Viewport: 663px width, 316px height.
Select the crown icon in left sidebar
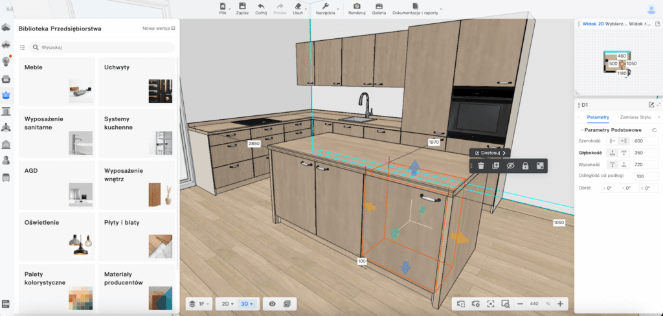pyautogui.click(x=6, y=95)
